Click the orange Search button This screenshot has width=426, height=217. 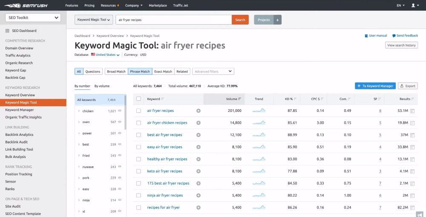point(240,20)
